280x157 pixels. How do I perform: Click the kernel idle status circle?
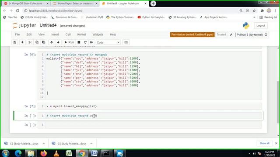(266, 35)
